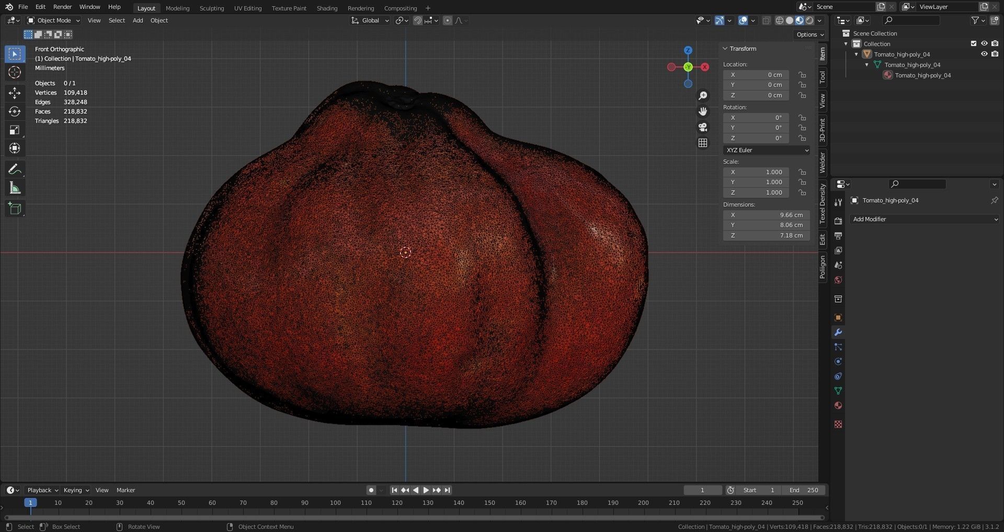
Task: Open the shading options dropdown arrow
Action: click(x=820, y=20)
